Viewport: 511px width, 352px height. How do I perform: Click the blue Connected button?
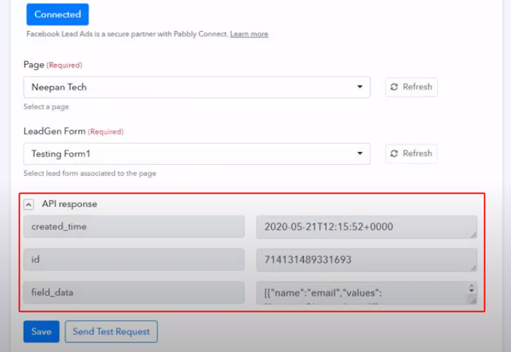click(57, 14)
